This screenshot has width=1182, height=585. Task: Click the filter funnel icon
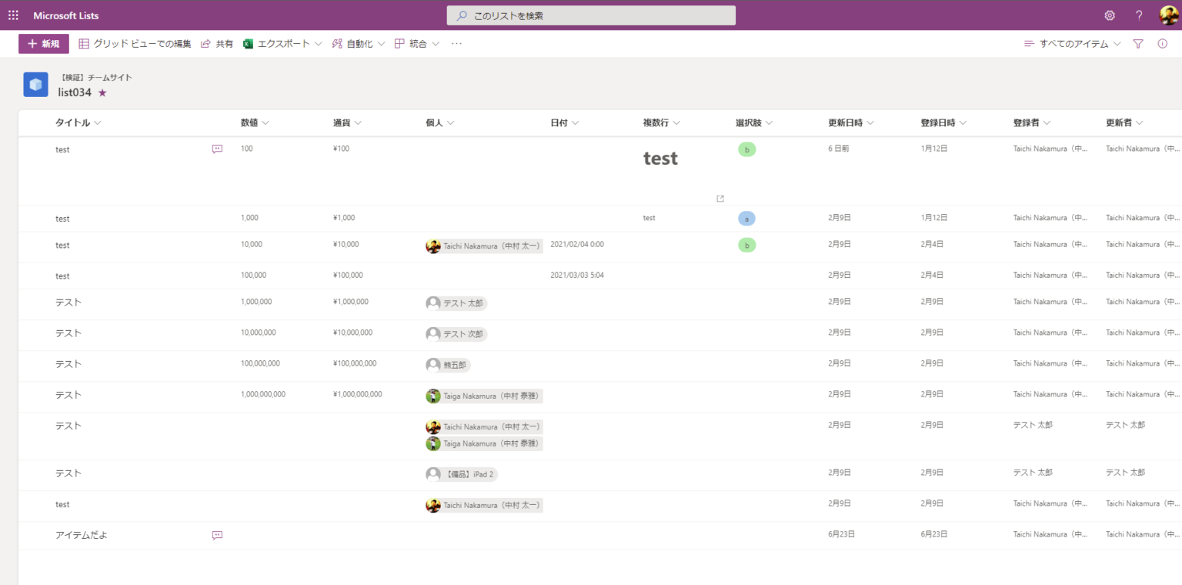point(1138,44)
